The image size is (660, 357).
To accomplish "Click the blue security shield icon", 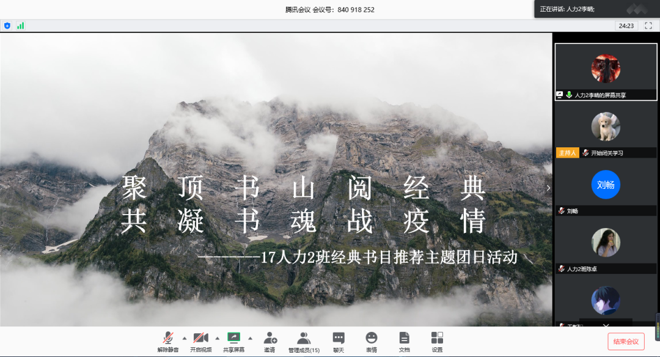I will 7,26.
